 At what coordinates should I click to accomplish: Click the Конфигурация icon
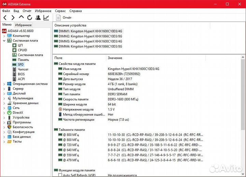9,132
